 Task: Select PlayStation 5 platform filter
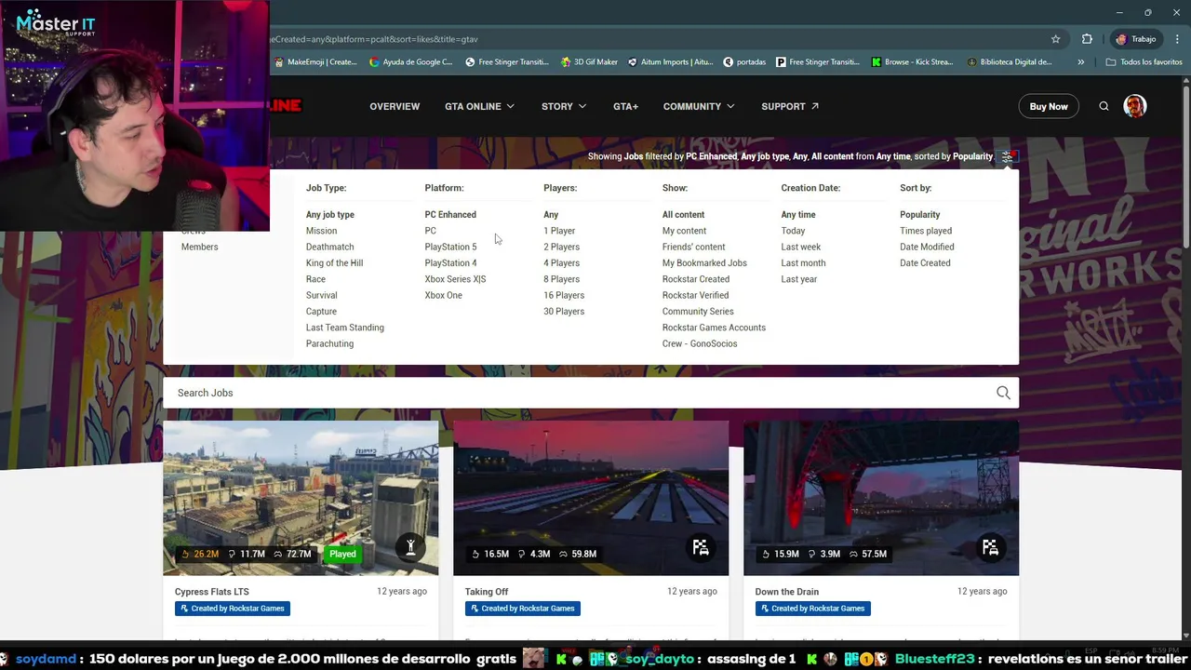coord(450,247)
